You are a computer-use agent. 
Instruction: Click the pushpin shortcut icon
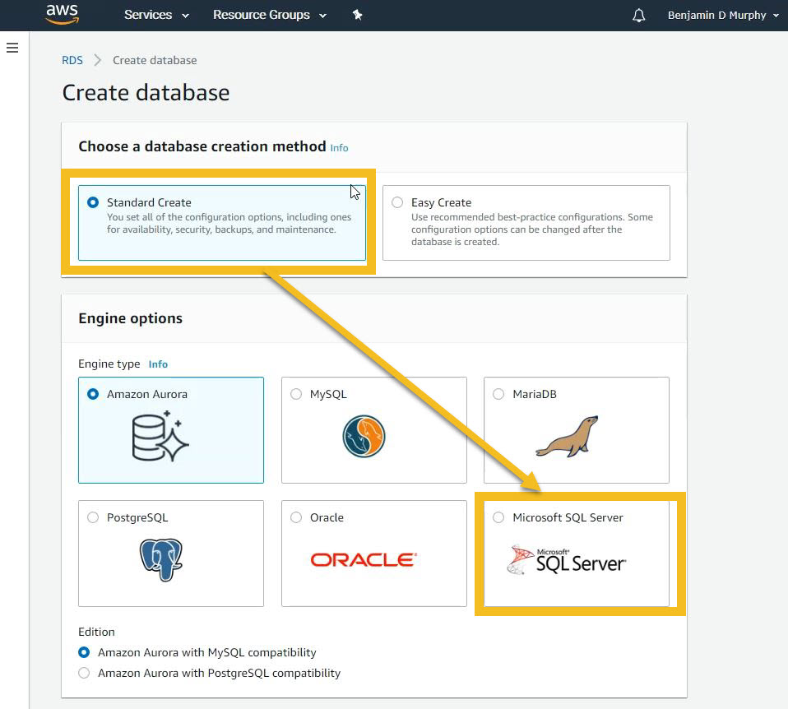click(x=357, y=15)
